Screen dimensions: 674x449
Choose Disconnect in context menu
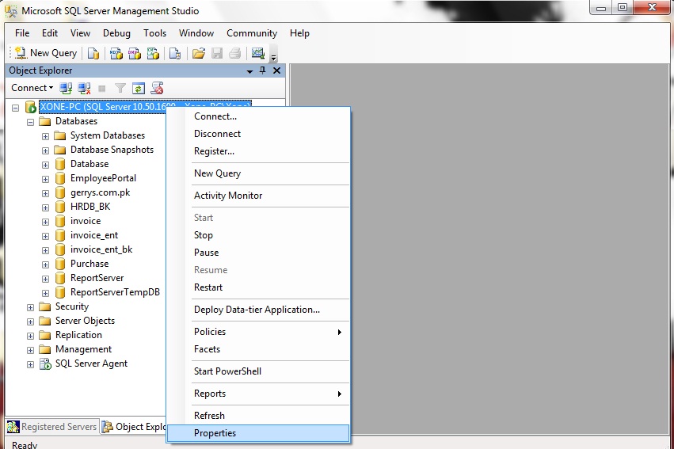click(x=258, y=134)
